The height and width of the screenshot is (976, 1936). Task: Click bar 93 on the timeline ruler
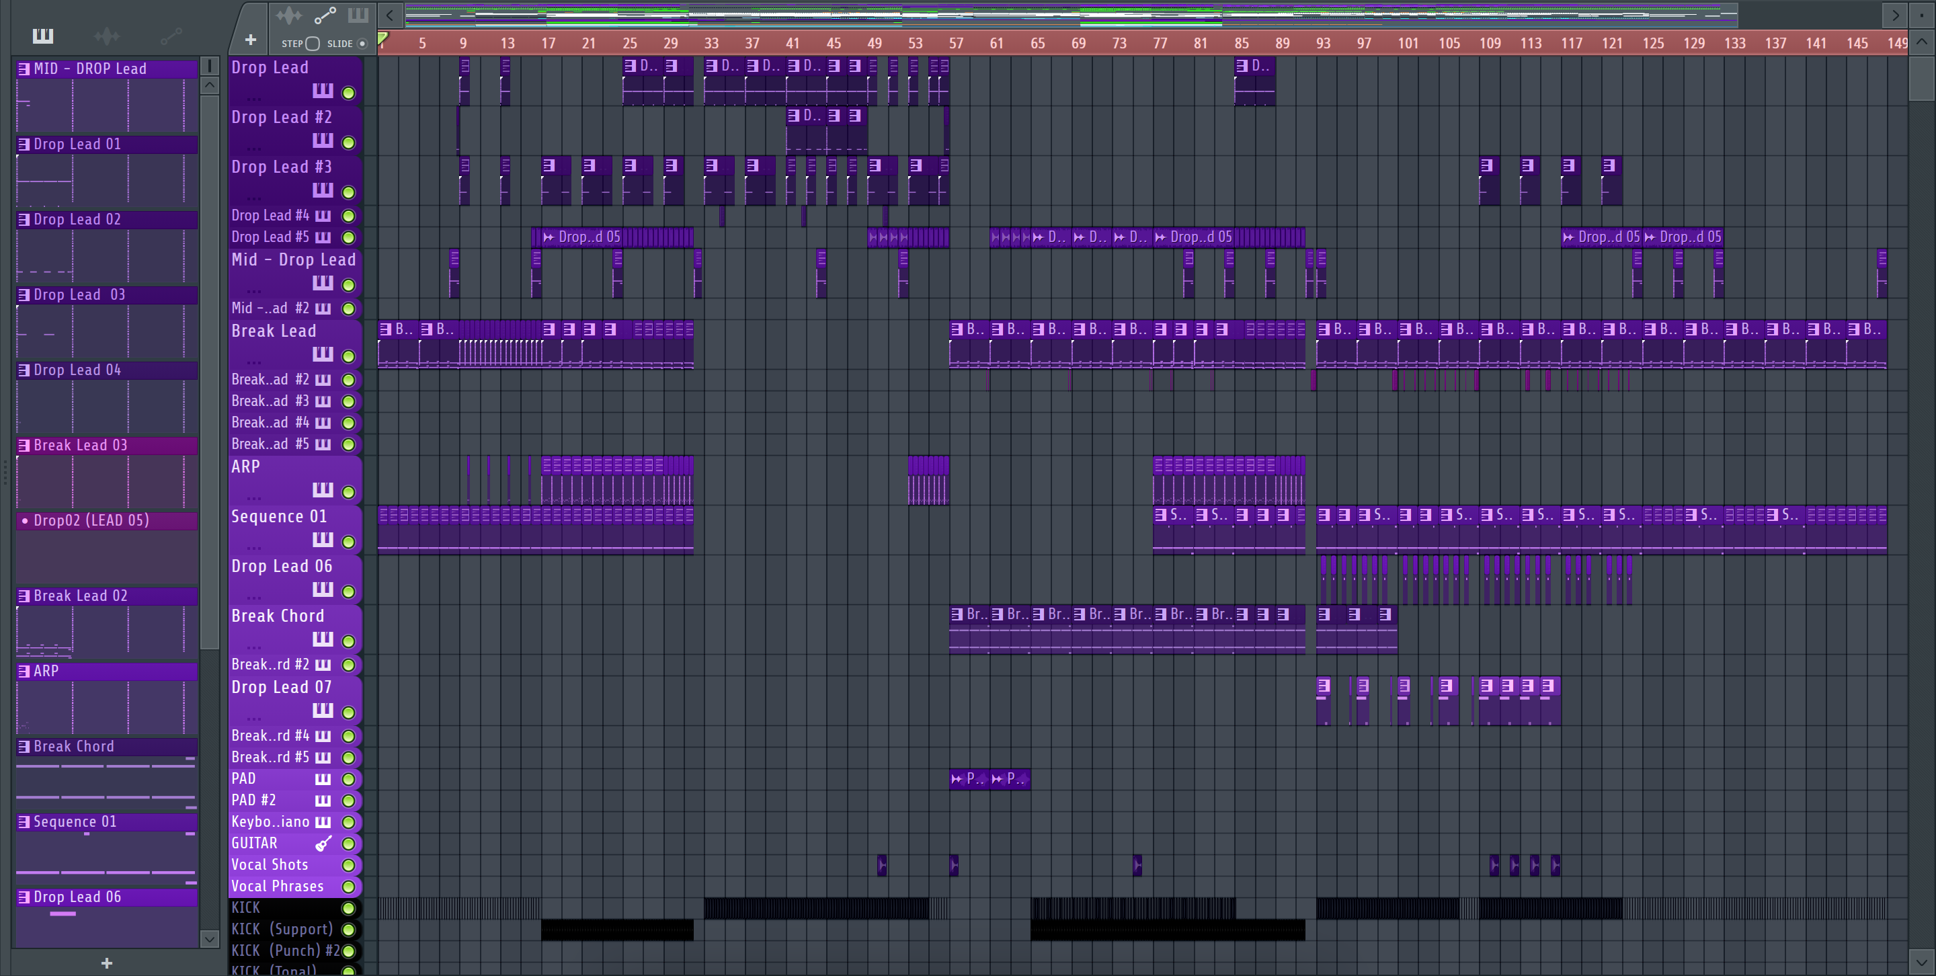pyautogui.click(x=1322, y=44)
